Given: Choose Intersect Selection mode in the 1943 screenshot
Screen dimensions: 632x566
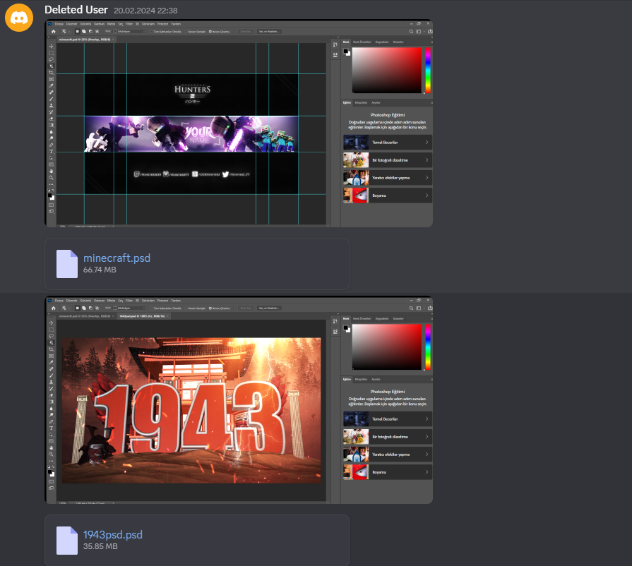Looking at the screenshot, I should click(97, 308).
